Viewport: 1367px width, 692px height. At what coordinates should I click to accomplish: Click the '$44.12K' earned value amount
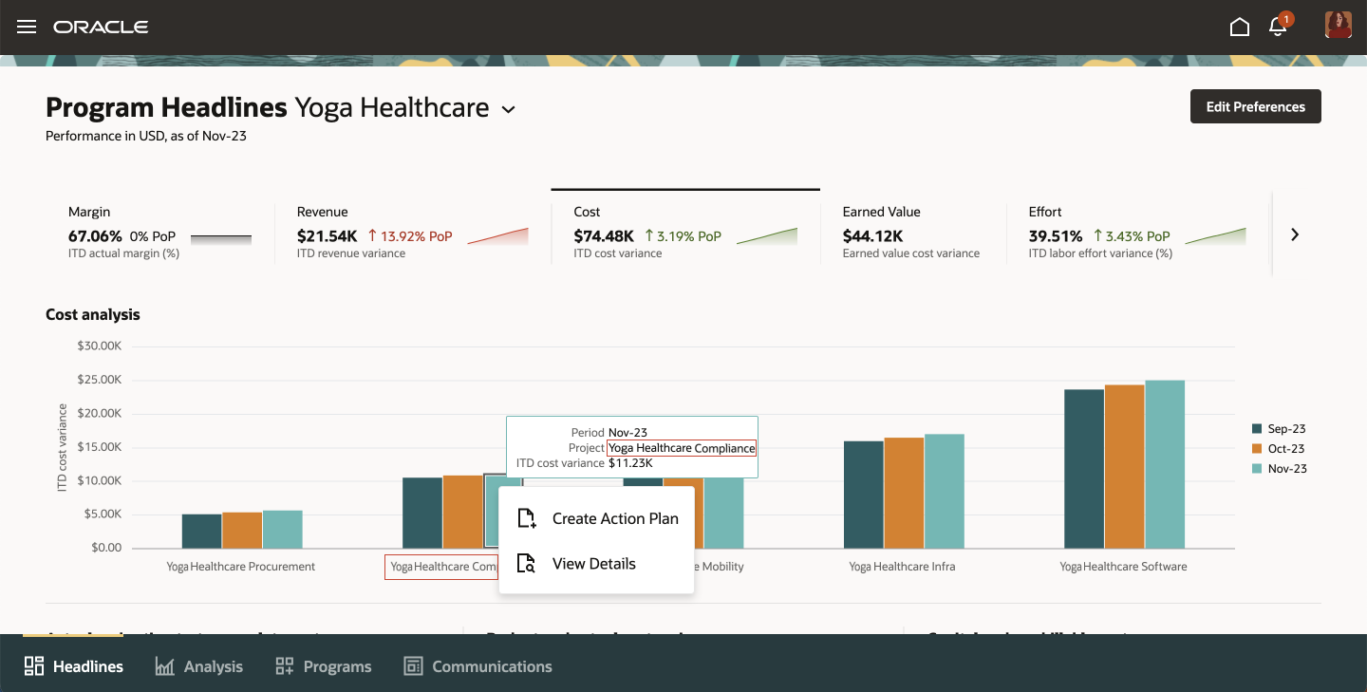click(x=872, y=235)
